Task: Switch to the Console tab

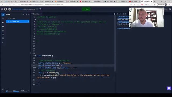Action: [119, 14]
